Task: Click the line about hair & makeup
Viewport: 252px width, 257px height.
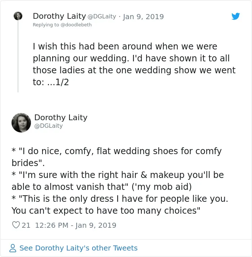Action: tap(118, 180)
